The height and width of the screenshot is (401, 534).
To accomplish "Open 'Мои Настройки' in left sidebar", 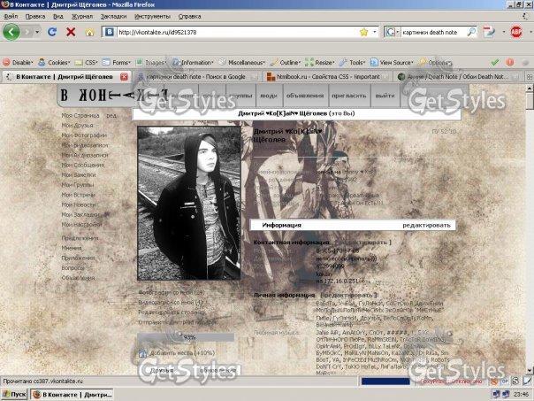I will click(x=81, y=225).
